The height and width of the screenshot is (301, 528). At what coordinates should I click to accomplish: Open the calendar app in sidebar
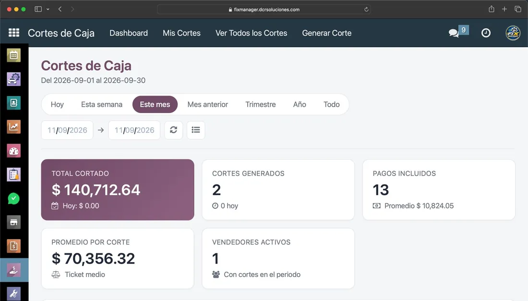point(14,55)
